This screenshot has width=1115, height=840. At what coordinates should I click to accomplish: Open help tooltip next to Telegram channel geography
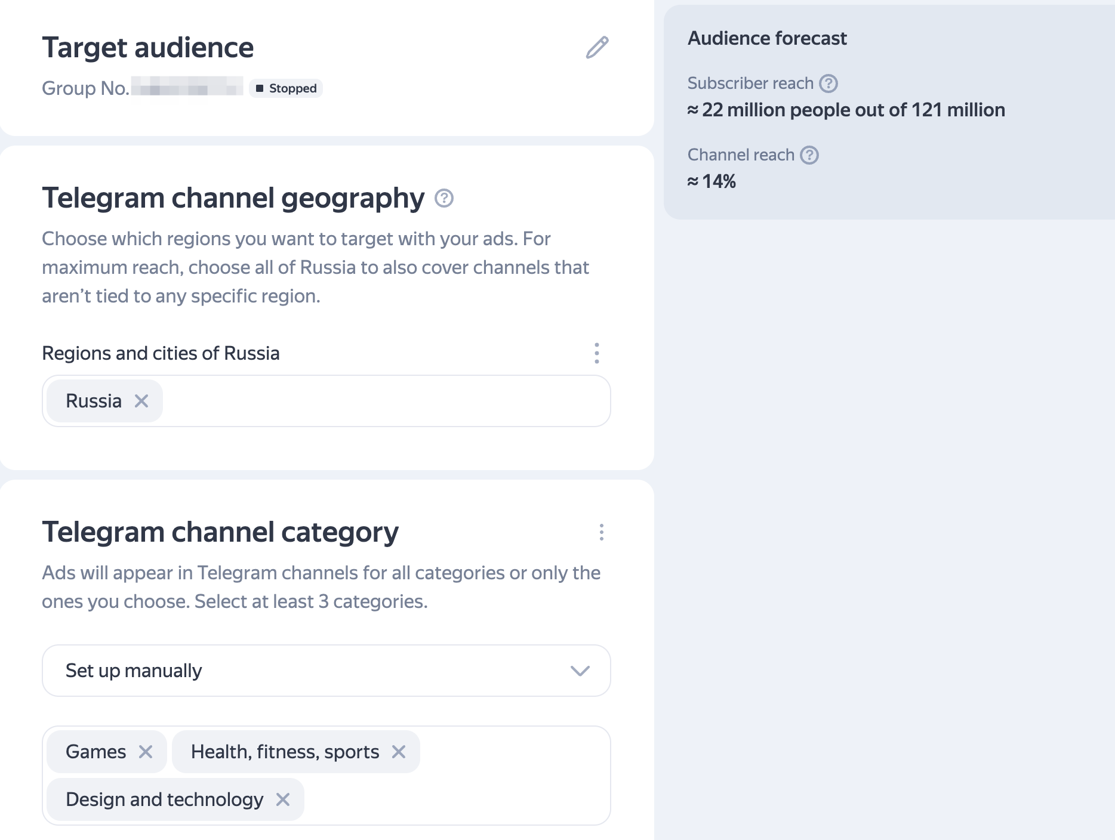(444, 198)
